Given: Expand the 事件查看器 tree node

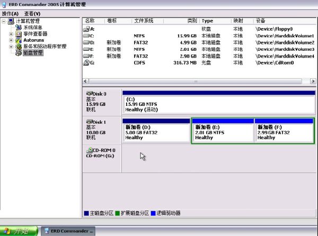Looking at the screenshot, I should (11, 34).
